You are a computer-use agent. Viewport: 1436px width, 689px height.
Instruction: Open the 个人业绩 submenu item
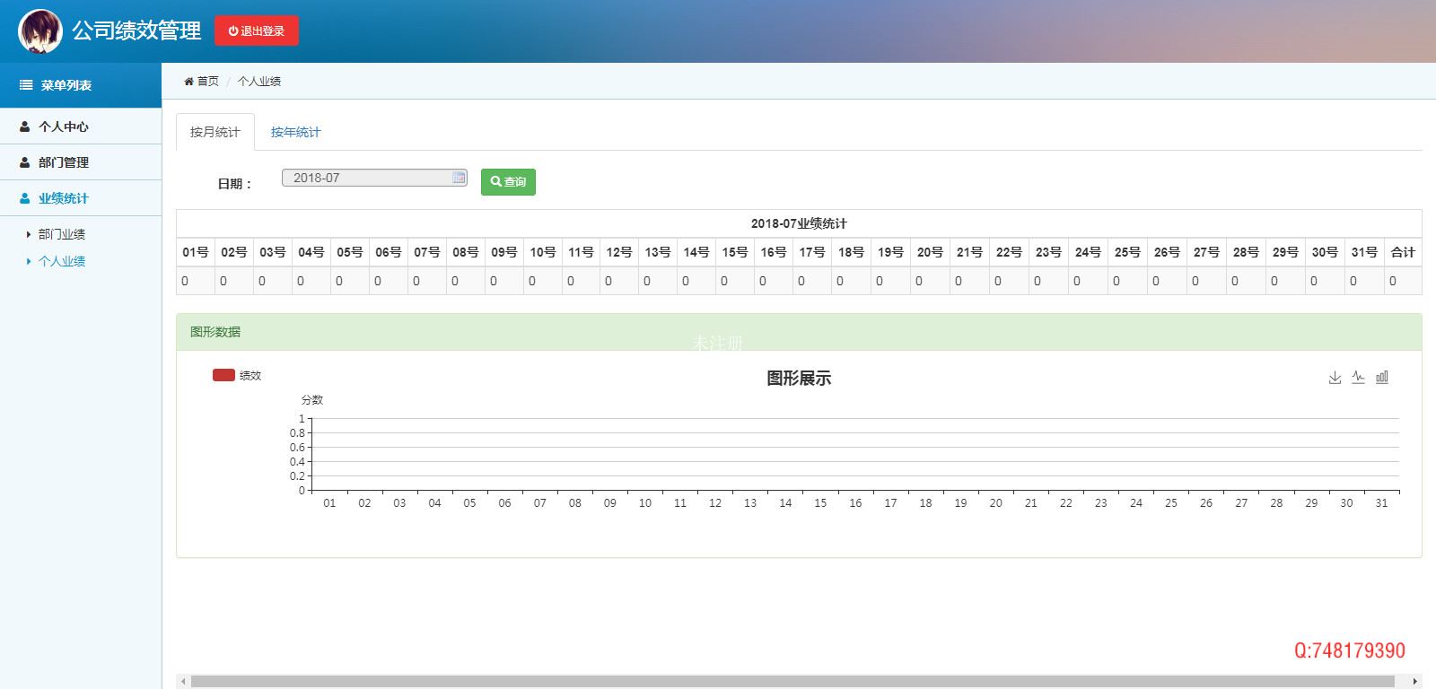[x=62, y=261]
